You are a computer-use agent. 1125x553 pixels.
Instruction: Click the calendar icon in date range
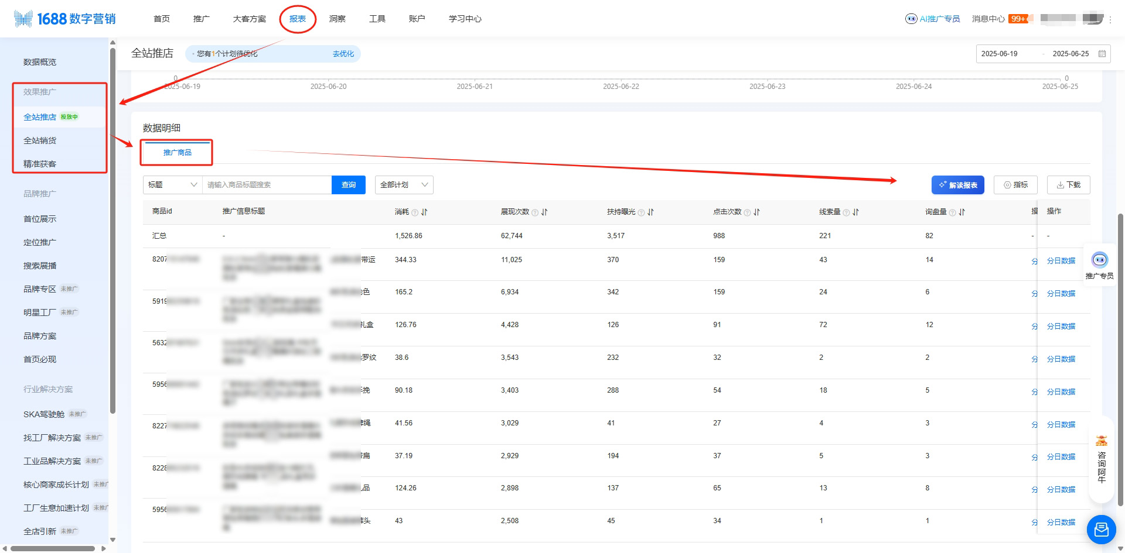1102,54
